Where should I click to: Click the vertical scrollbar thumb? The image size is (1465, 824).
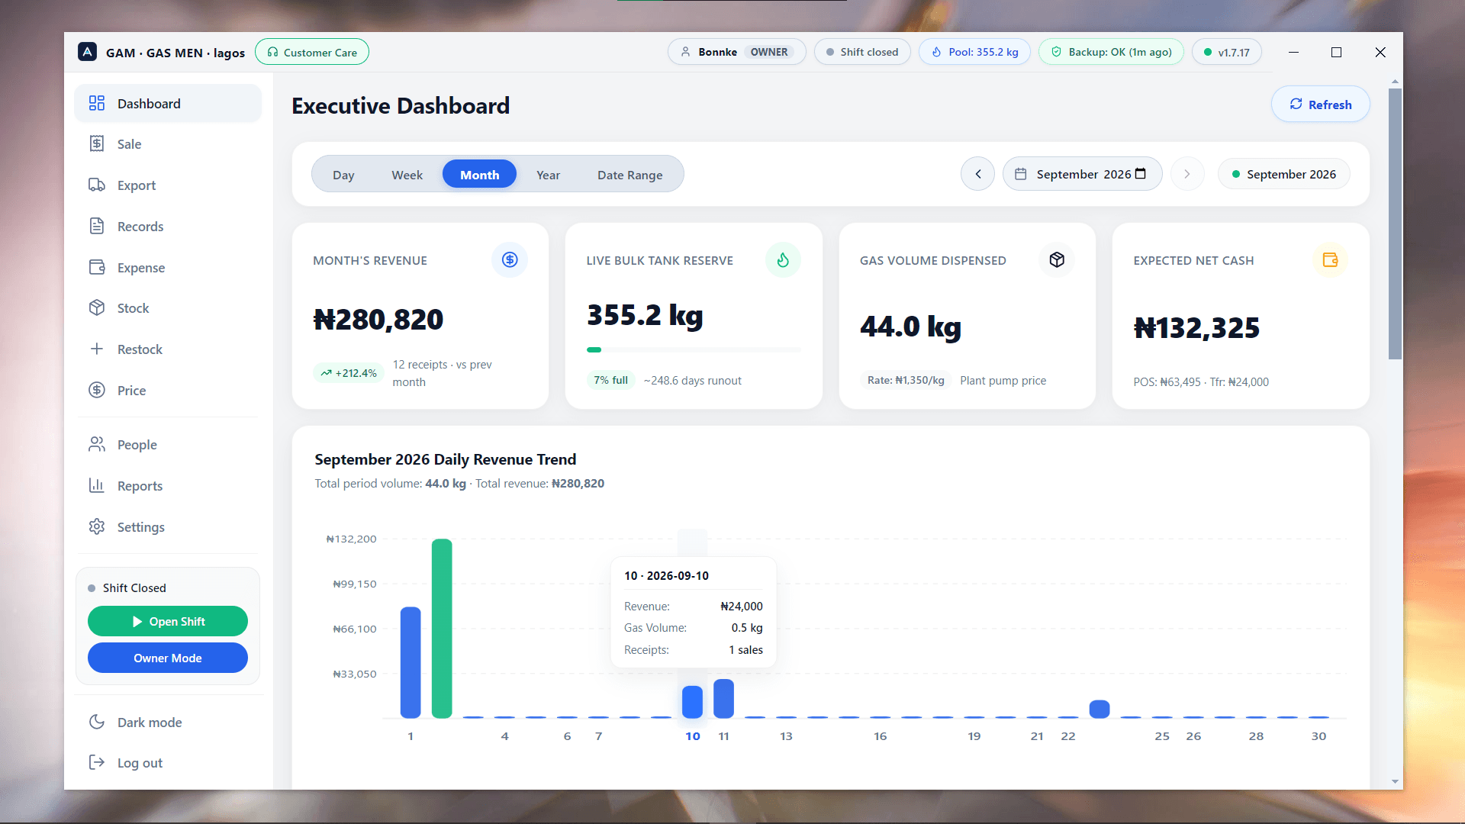(x=1395, y=223)
